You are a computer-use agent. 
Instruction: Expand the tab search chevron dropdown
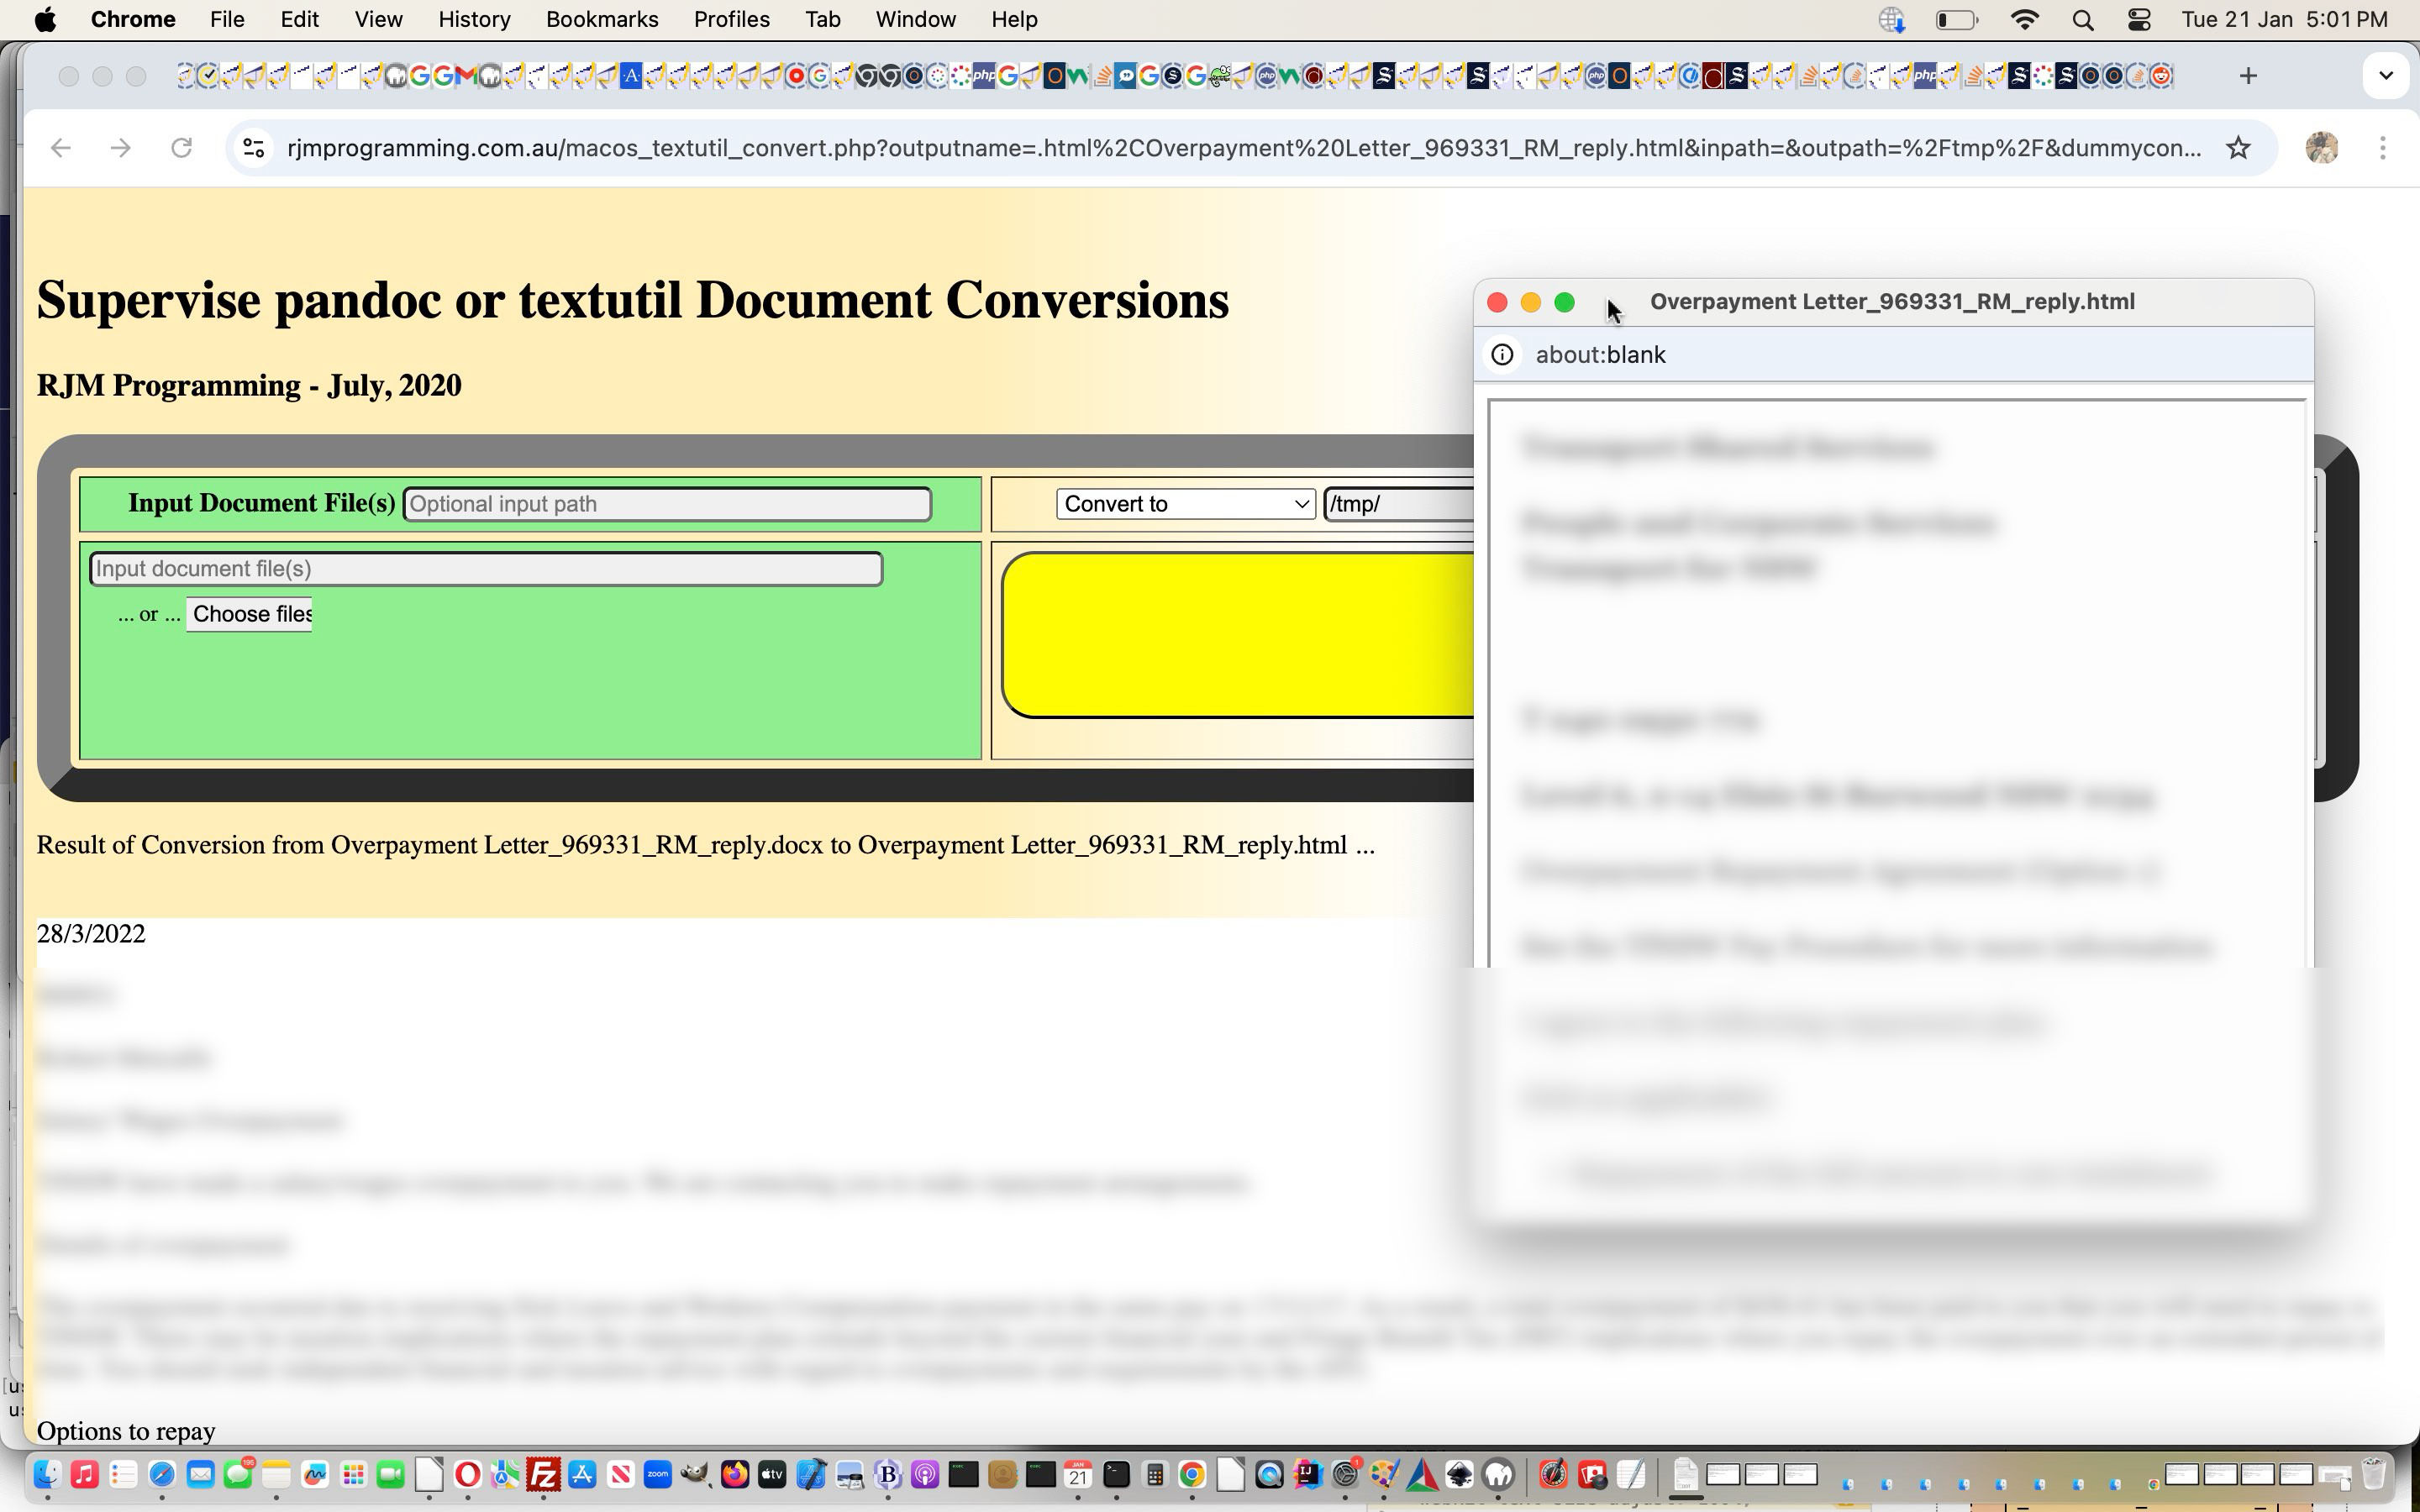pos(2386,76)
